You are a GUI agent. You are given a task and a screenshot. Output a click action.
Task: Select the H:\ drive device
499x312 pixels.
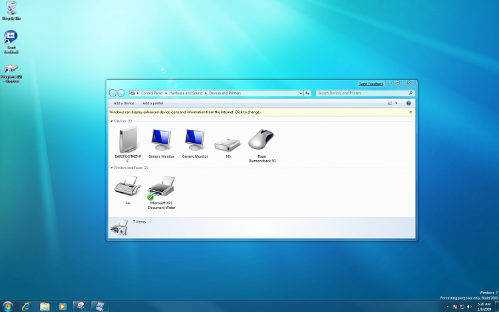point(228,148)
